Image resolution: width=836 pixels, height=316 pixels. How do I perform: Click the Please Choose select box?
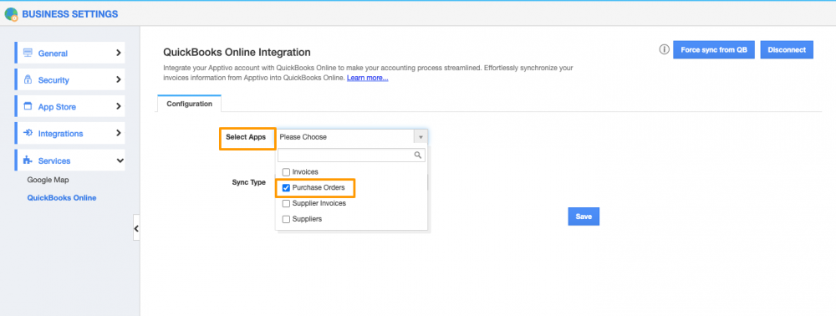352,137
